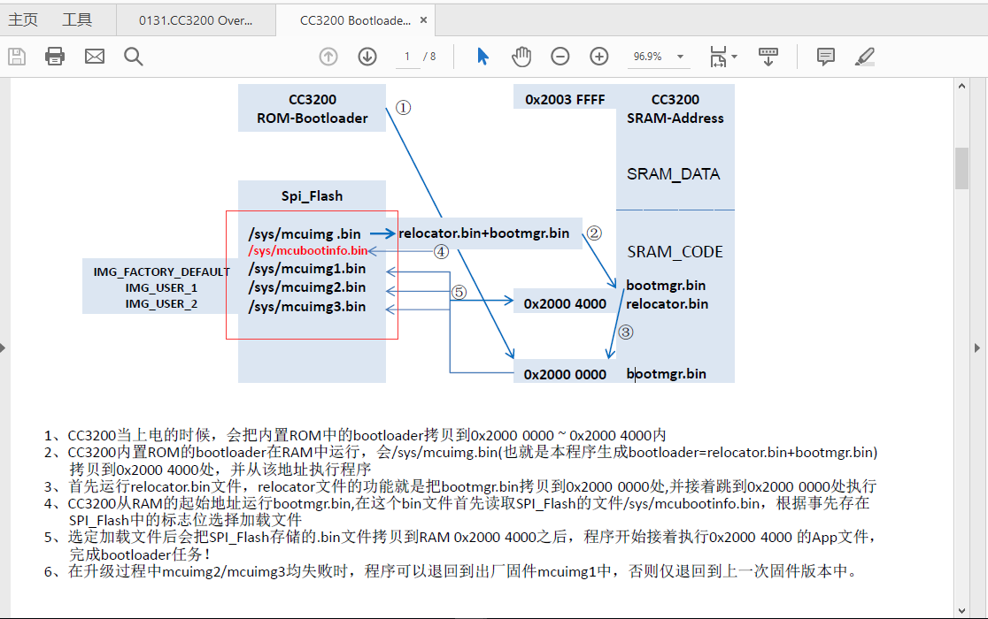Expand the right tools pane arrow
Screen dimensions: 988x619
point(977,348)
